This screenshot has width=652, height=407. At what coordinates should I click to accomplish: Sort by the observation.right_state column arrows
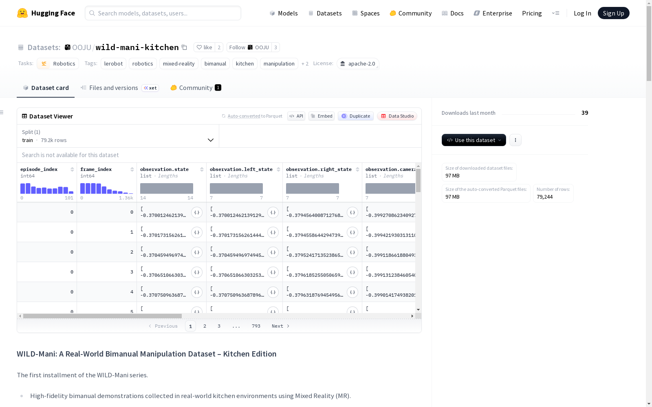click(x=357, y=169)
